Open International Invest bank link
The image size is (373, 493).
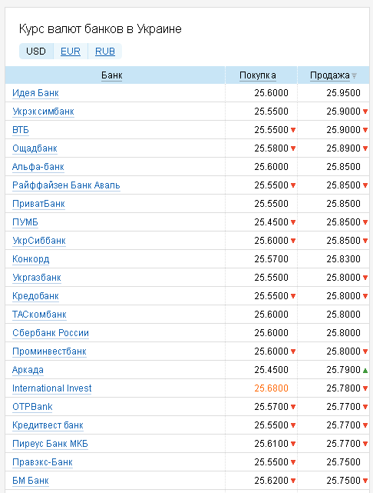[51, 388]
